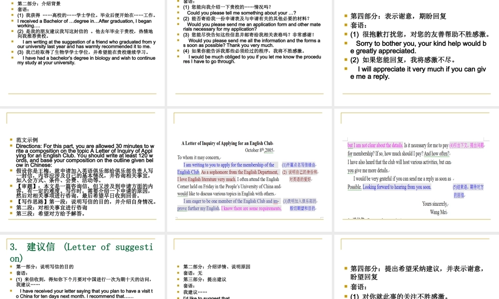Select the slide titled 建议信 (Letter of suggestion)
Screen dimensions: 499x299
point(82,267)
